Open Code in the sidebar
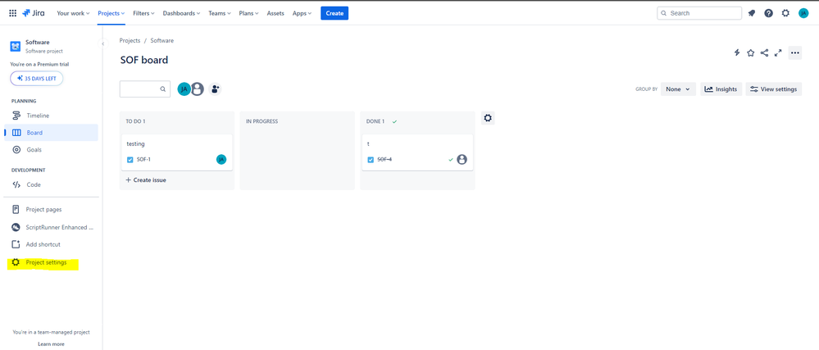Viewport: 819px width, 350px height. point(51,184)
